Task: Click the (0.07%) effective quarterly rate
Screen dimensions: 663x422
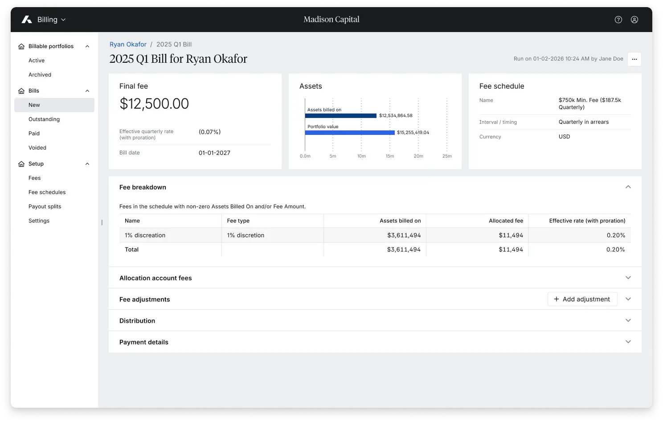Action: point(210,132)
